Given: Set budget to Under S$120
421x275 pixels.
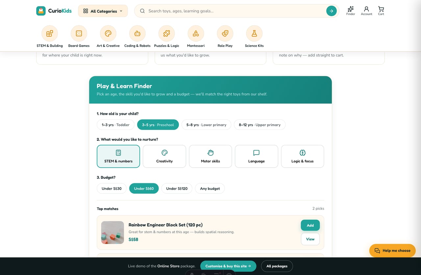Looking at the screenshot, I should 177,188.
